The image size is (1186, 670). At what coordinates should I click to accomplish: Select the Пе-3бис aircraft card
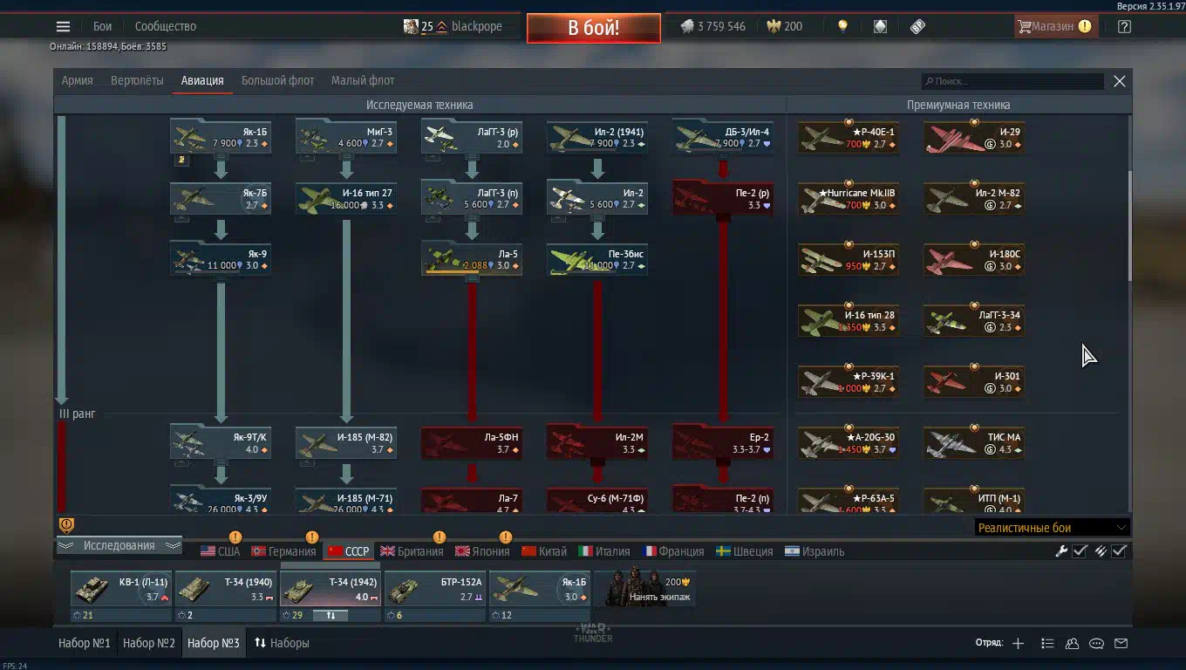coord(597,259)
